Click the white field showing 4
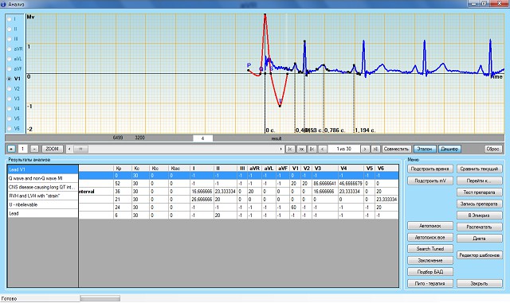 point(202,138)
